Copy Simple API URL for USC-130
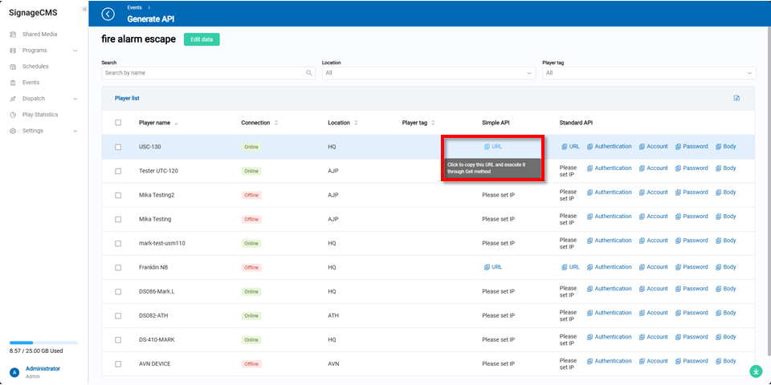771x385 pixels. point(493,147)
